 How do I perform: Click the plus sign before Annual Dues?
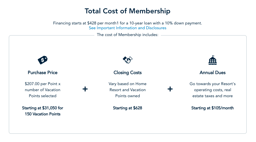pos(170,89)
